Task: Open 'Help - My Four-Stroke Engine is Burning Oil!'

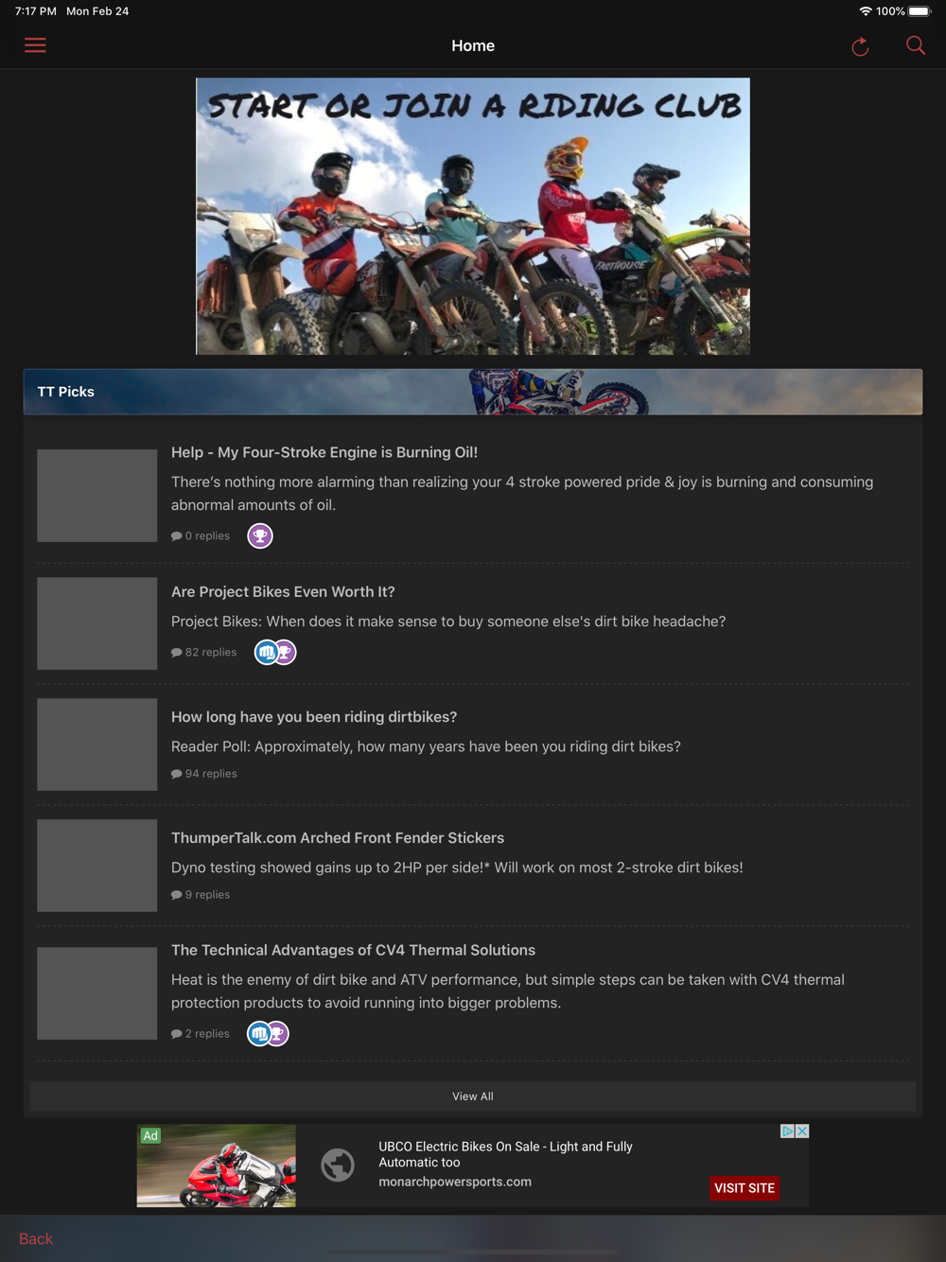Action: coord(324,452)
